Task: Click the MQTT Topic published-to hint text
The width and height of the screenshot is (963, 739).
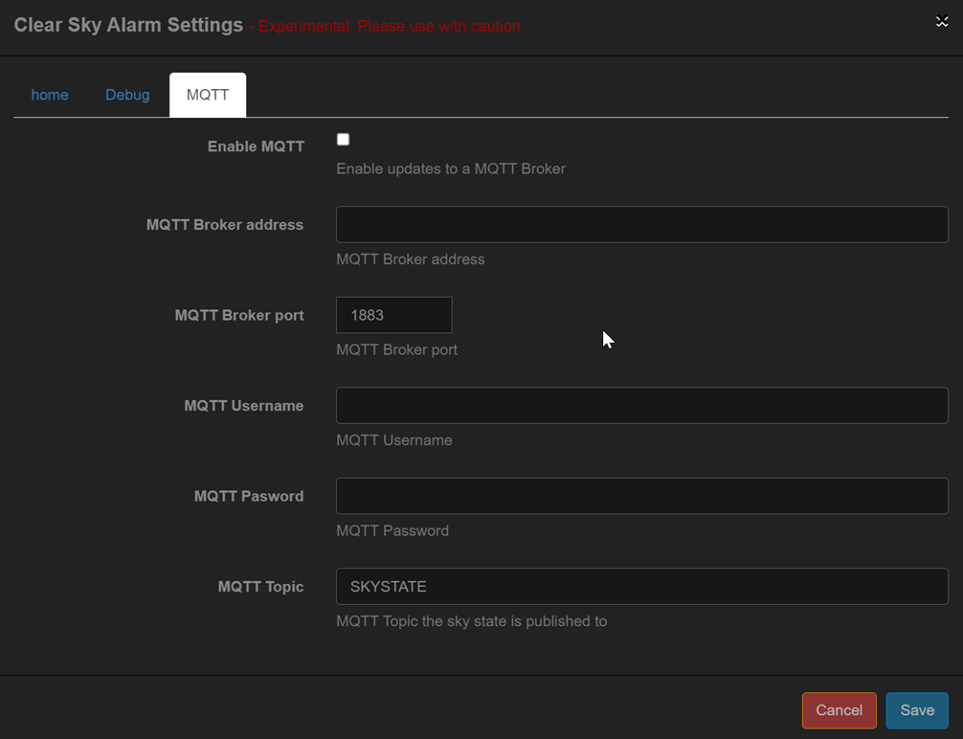Action: pos(470,620)
